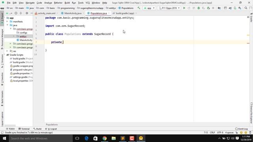Open Chrome from the Windows taskbar
Screen dimensions: 253x142
point(104,138)
